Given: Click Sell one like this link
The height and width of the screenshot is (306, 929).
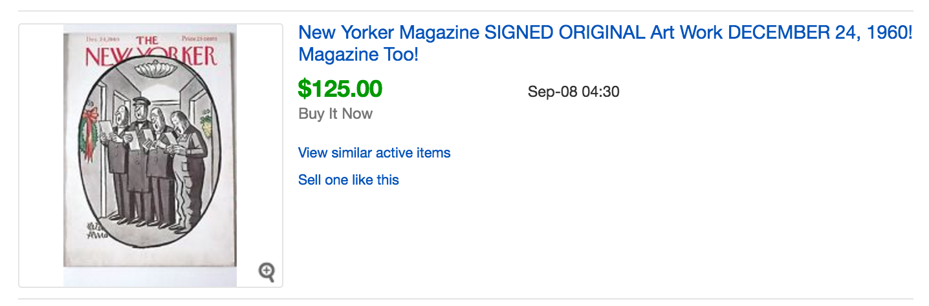Looking at the screenshot, I should pyautogui.click(x=348, y=179).
